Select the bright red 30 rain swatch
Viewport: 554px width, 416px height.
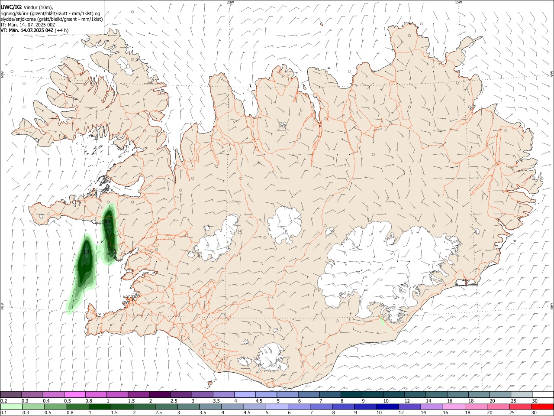click(x=542, y=407)
